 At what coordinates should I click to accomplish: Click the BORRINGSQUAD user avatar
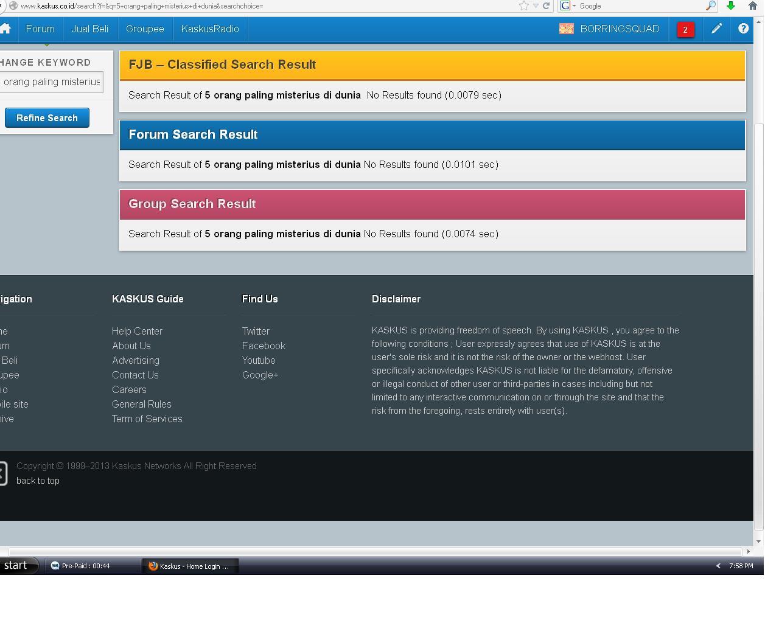[x=567, y=29]
